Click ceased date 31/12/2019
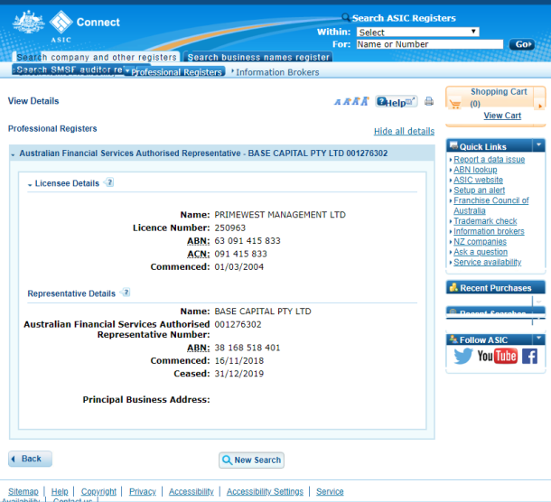The width and height of the screenshot is (551, 502). tap(239, 374)
